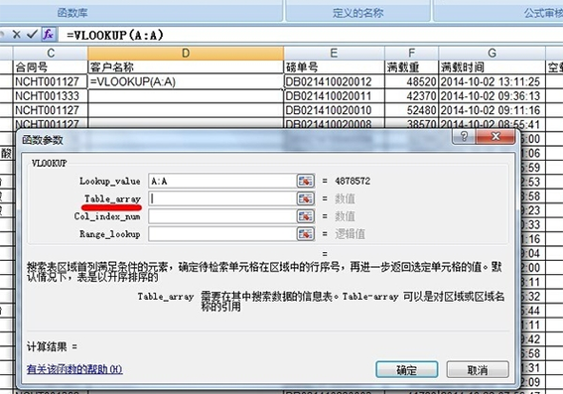Cancel formula entry with X icon
The width and height of the screenshot is (563, 394).
click(17, 35)
